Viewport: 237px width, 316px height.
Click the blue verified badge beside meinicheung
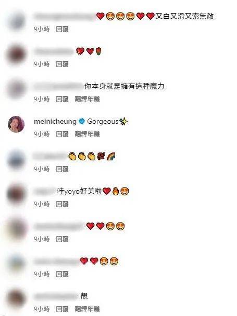[82, 121]
